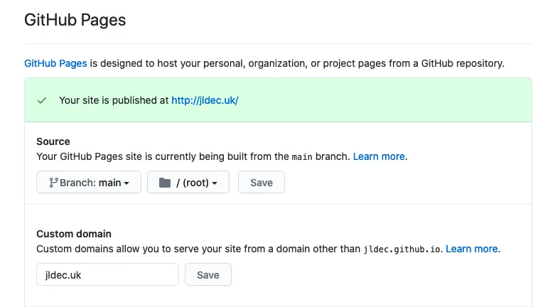Image resolution: width=550 pixels, height=307 pixels.
Task: Click 'Your site is published at' text
Action: pos(114,100)
